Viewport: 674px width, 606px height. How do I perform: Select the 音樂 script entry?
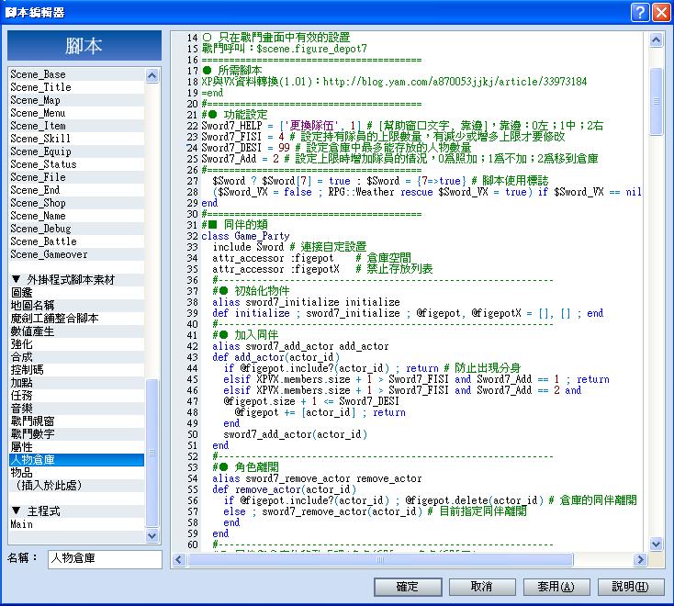coord(76,409)
